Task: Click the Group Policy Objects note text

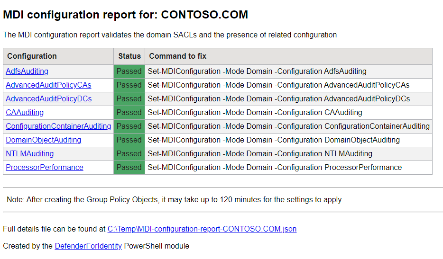Action: coord(174,200)
